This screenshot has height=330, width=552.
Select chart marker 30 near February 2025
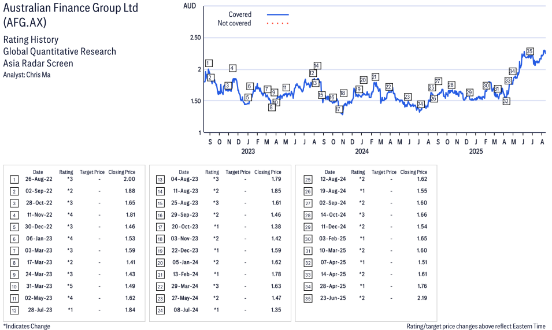[x=486, y=86]
